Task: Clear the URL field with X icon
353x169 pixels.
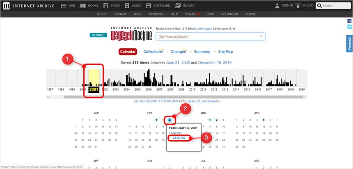Action: click(261, 36)
